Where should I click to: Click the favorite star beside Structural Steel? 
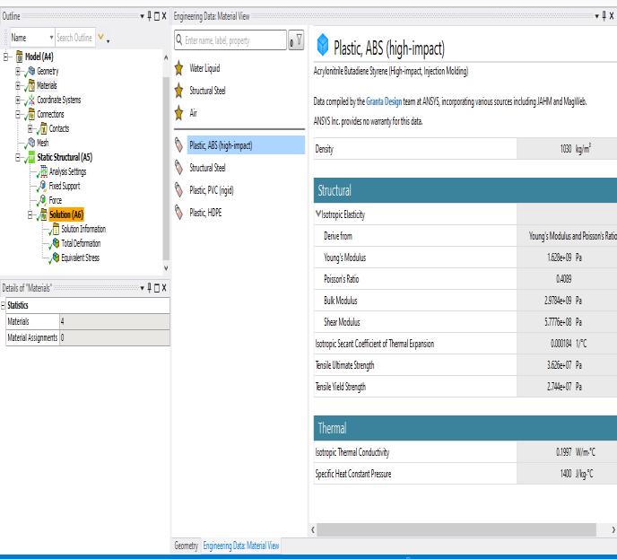click(179, 90)
